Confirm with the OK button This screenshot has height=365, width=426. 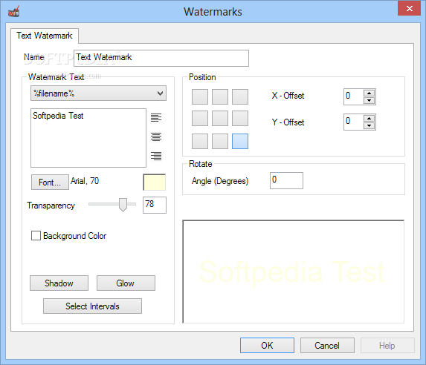[x=267, y=345]
